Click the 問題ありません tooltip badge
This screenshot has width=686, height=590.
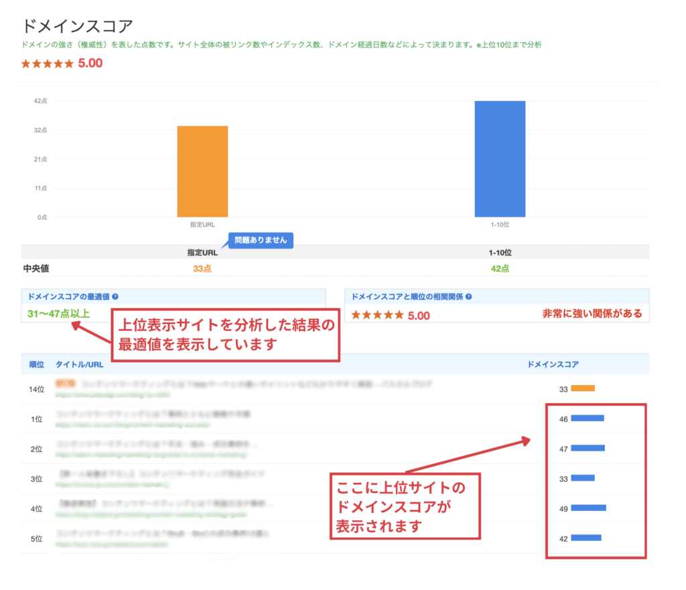[x=261, y=240]
